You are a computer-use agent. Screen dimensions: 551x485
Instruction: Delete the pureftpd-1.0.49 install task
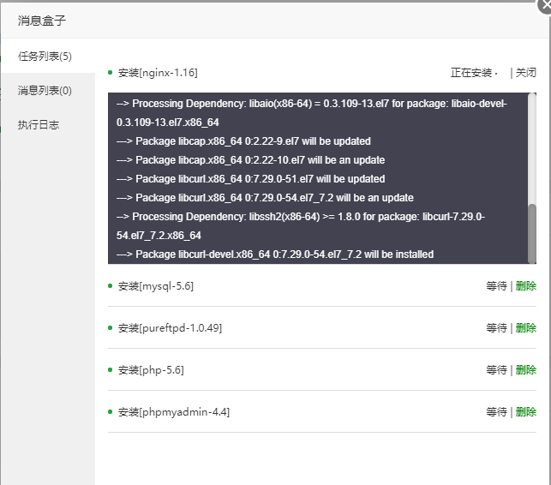point(526,328)
